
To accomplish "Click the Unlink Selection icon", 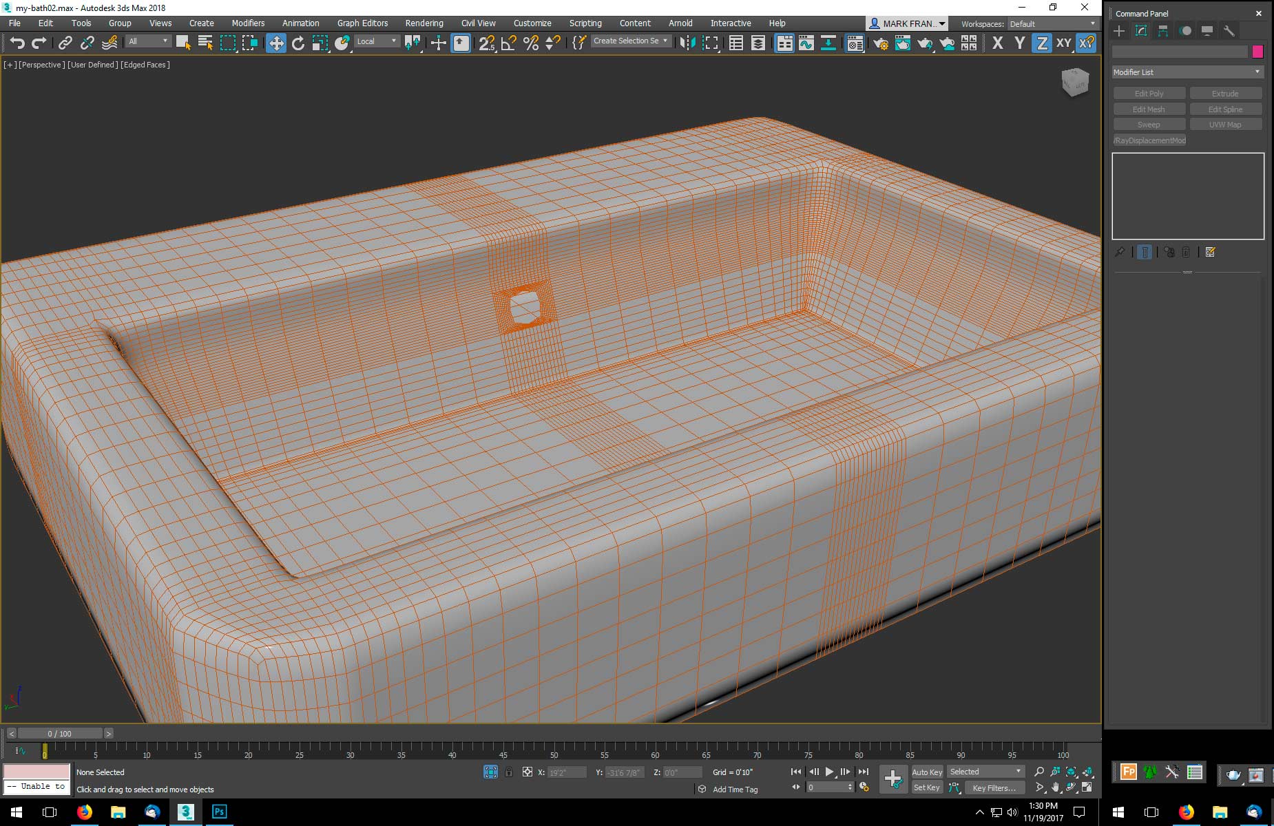I will (x=87, y=43).
